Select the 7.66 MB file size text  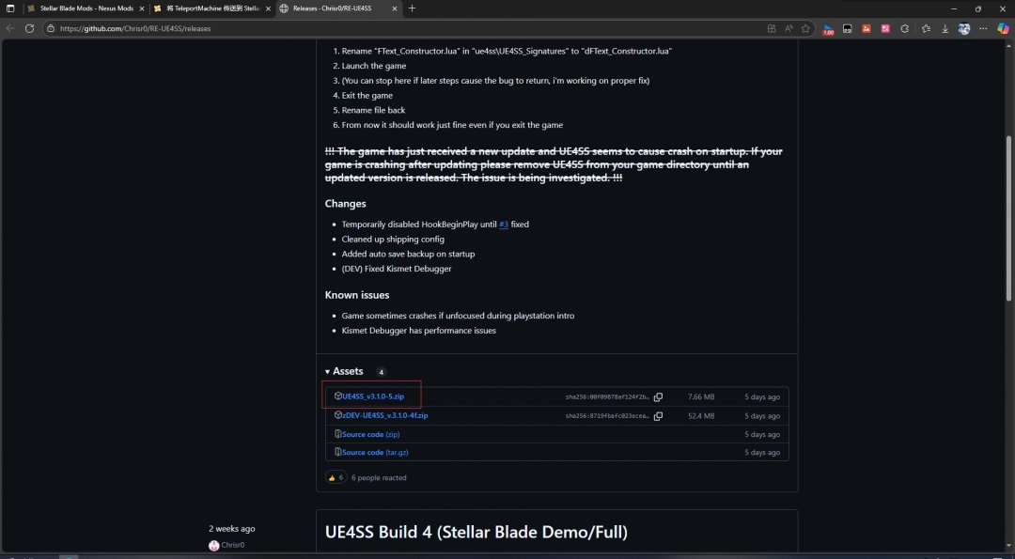click(701, 397)
